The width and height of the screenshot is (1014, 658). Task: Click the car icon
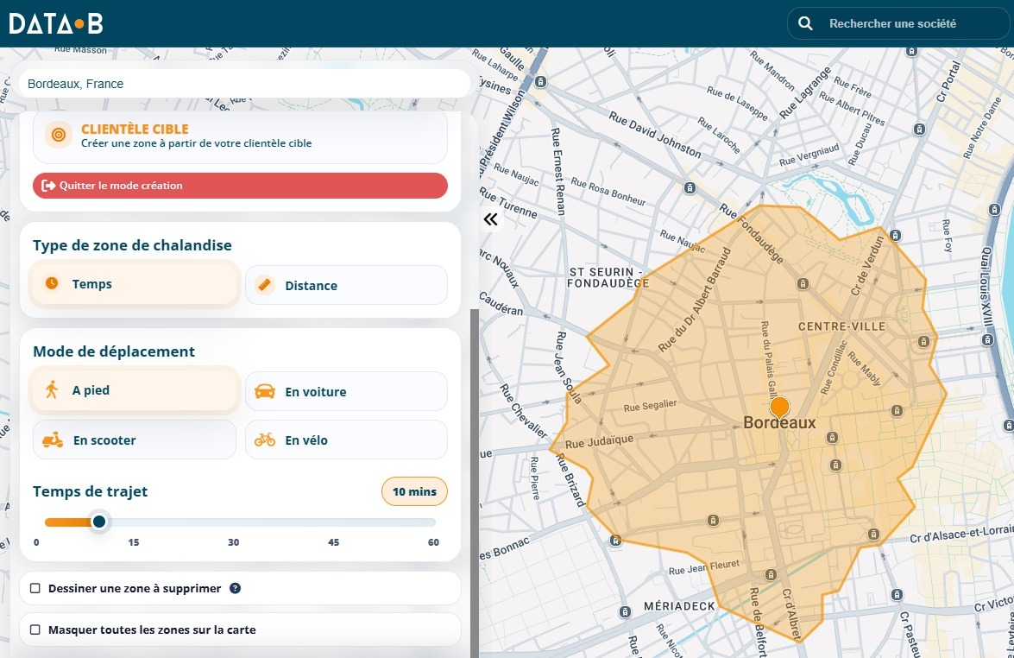(264, 391)
